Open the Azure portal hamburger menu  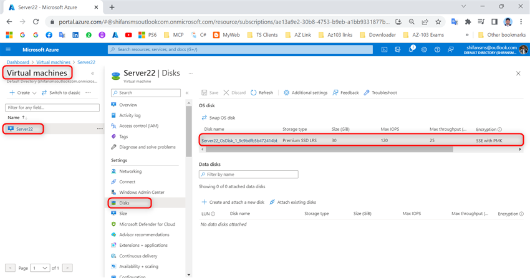(8, 50)
